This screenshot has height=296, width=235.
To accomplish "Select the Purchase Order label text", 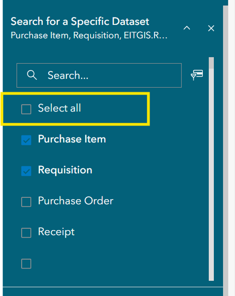I will [76, 201].
